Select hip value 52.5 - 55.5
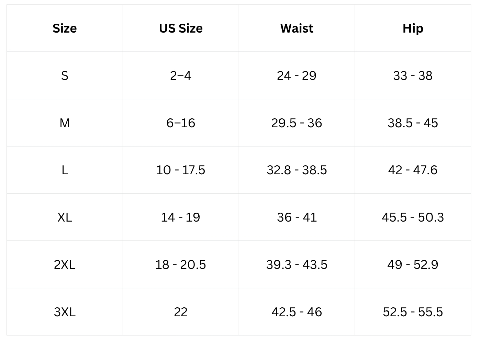481x343 pixels. point(413,312)
